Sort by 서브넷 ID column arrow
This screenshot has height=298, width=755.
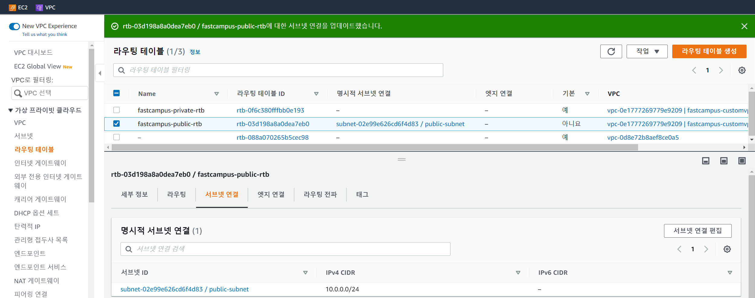305,273
